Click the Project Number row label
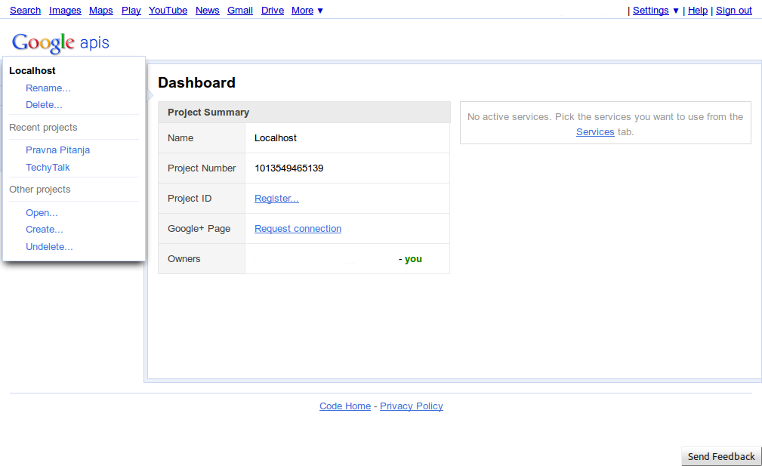Image resolution: width=762 pixels, height=466 pixels. click(x=202, y=168)
